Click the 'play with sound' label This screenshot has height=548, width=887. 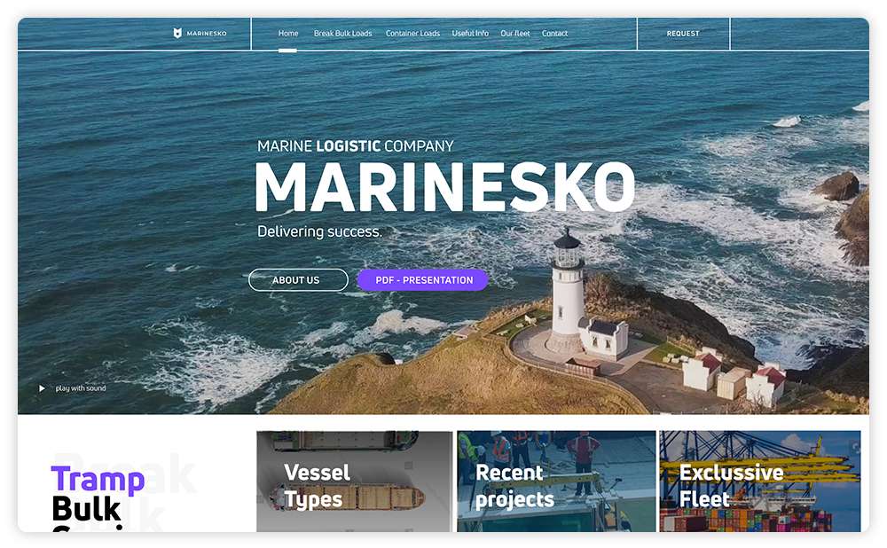(x=81, y=388)
